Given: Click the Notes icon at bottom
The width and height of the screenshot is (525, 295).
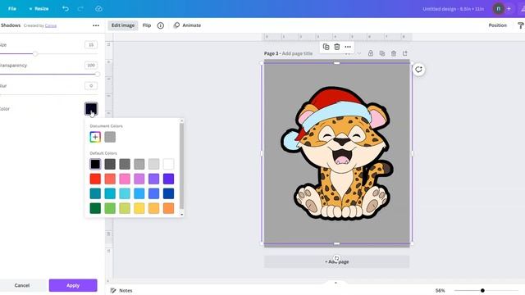Looking at the screenshot, I should [x=113, y=291].
